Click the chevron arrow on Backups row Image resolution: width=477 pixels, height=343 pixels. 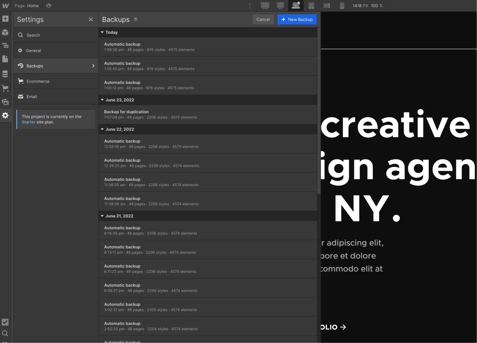pyautogui.click(x=93, y=66)
